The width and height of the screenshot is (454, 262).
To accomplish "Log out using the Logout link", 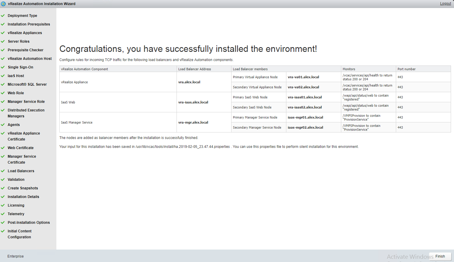I will point(445,4).
